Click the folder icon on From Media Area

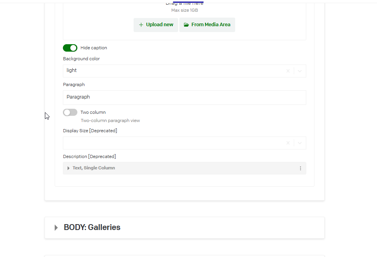[186, 25]
